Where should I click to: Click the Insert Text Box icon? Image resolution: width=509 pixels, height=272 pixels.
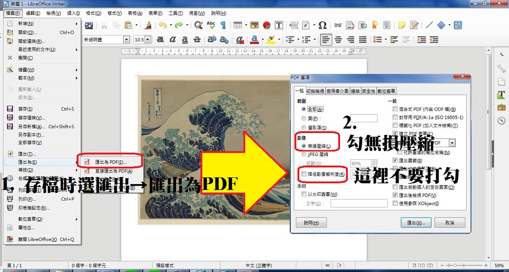click(x=279, y=25)
